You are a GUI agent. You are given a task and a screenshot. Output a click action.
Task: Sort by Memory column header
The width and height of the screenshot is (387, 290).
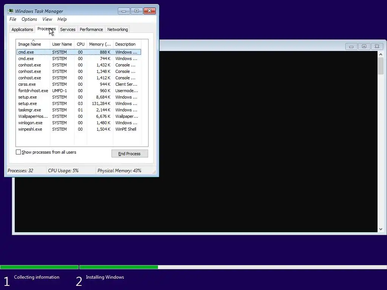100,44
